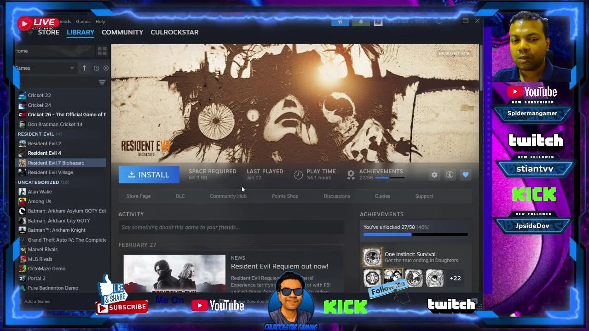Open the Discussions link
Image resolution: width=589 pixels, height=331 pixels.
336,196
